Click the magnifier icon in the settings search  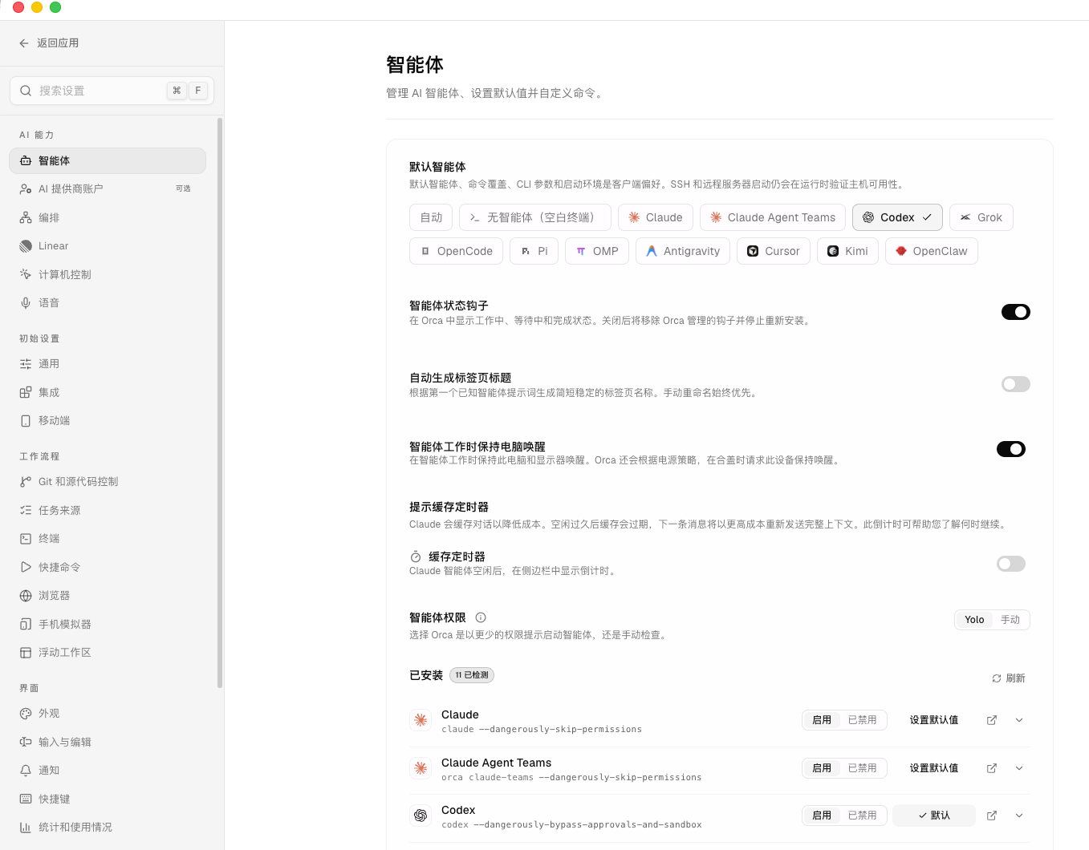tap(26, 91)
